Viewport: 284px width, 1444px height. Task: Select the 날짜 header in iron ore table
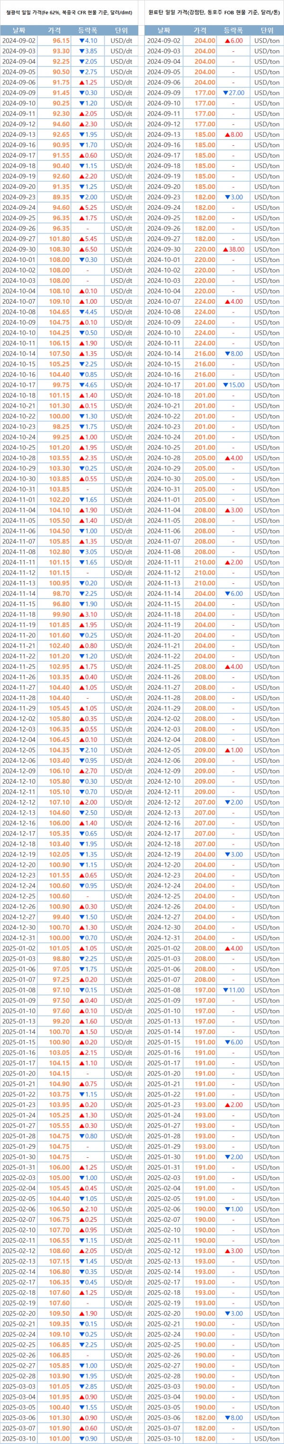[x=18, y=30]
